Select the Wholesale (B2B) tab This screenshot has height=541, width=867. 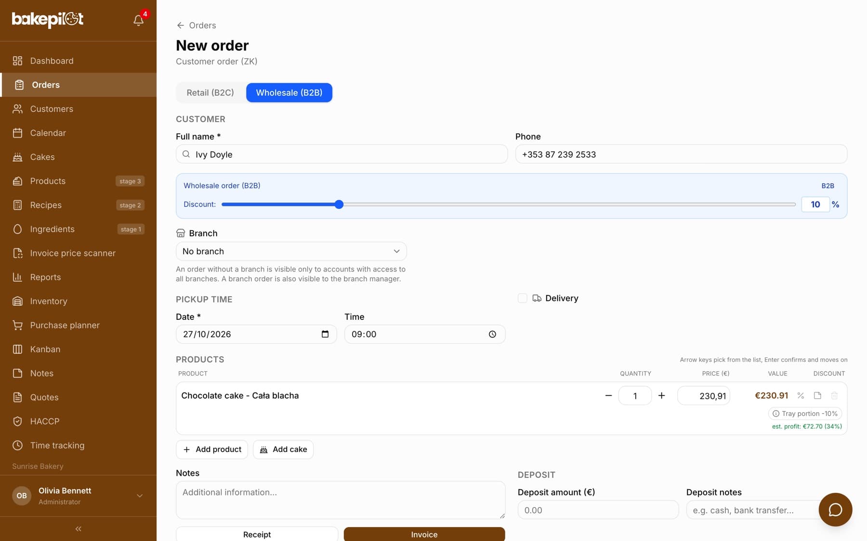coord(289,92)
